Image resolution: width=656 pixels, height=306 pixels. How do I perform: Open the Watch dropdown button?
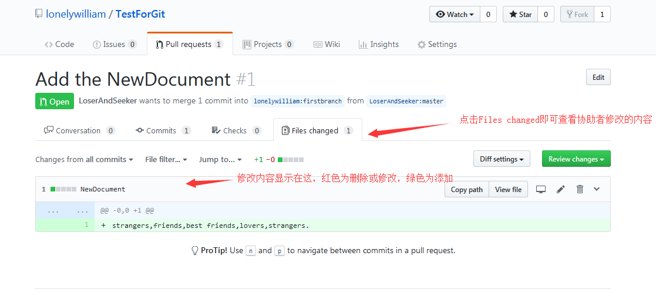(455, 14)
